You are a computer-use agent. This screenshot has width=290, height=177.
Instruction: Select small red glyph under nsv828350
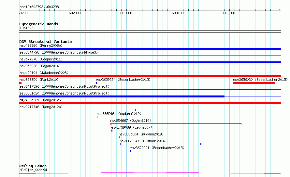pyautogui.click(x=20, y=83)
